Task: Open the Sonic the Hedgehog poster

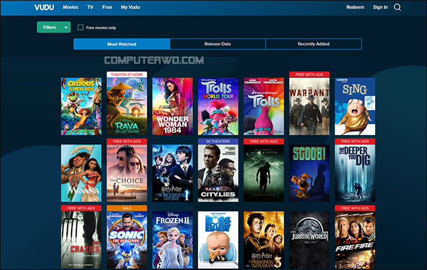Action: 127,240
